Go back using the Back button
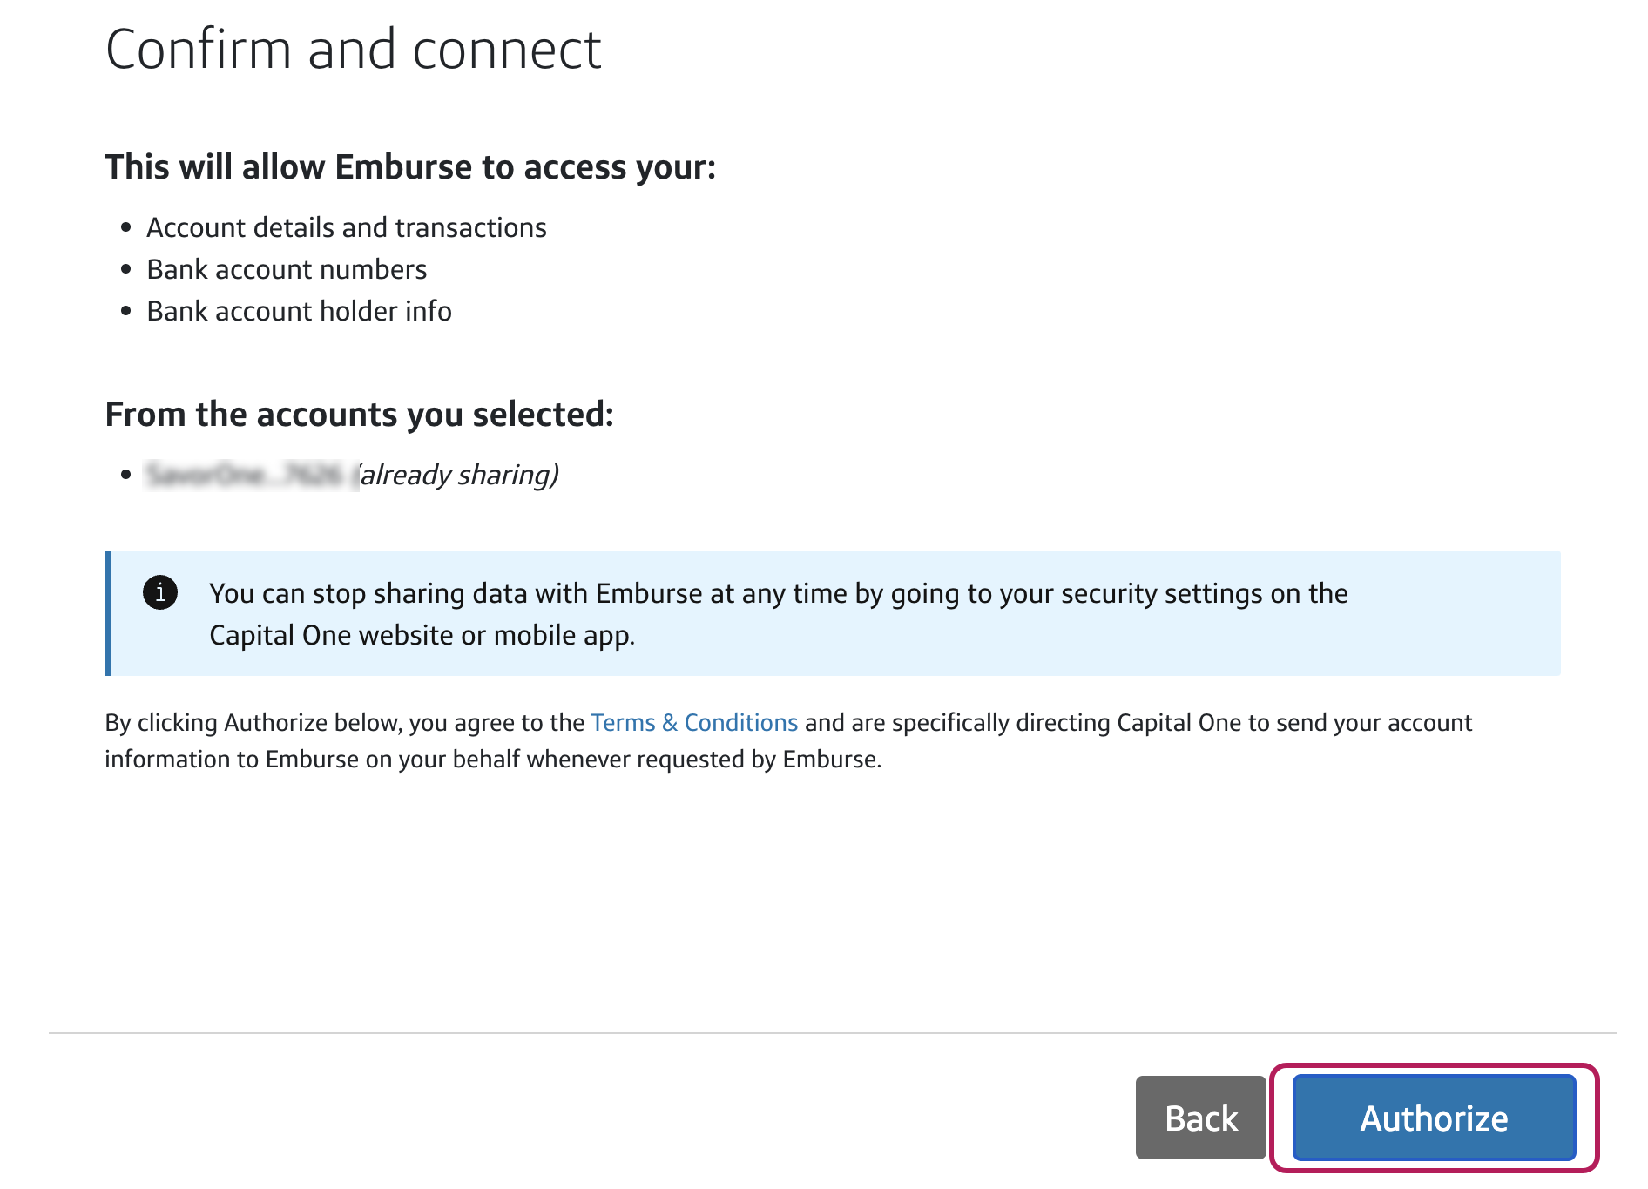 1200,1118
